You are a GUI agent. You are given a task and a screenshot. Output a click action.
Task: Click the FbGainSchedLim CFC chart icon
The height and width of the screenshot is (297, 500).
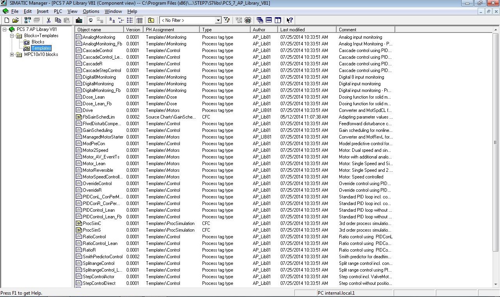coord(79,117)
